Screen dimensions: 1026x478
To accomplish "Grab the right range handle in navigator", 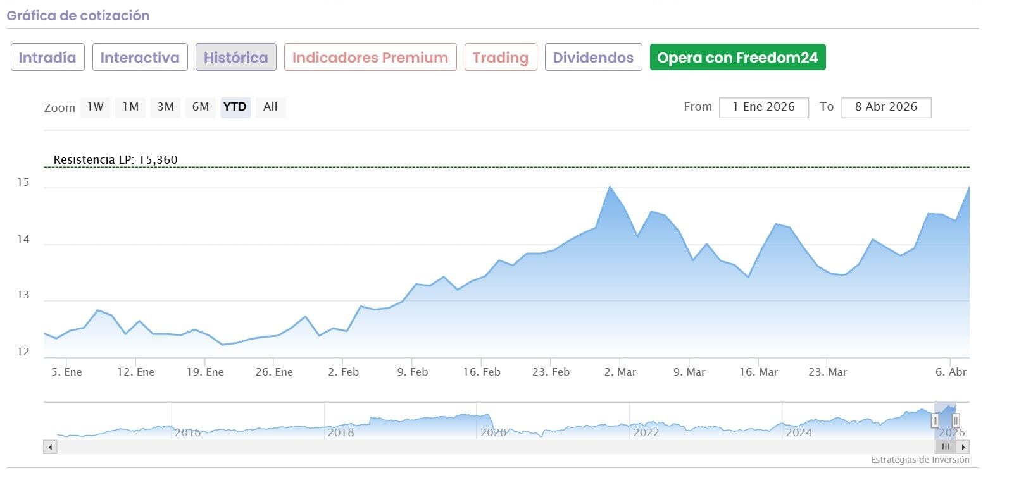I will point(956,420).
